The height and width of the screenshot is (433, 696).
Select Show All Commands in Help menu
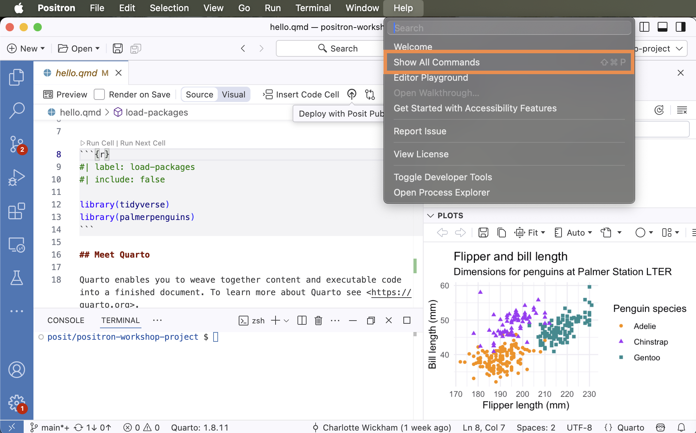tap(509, 62)
